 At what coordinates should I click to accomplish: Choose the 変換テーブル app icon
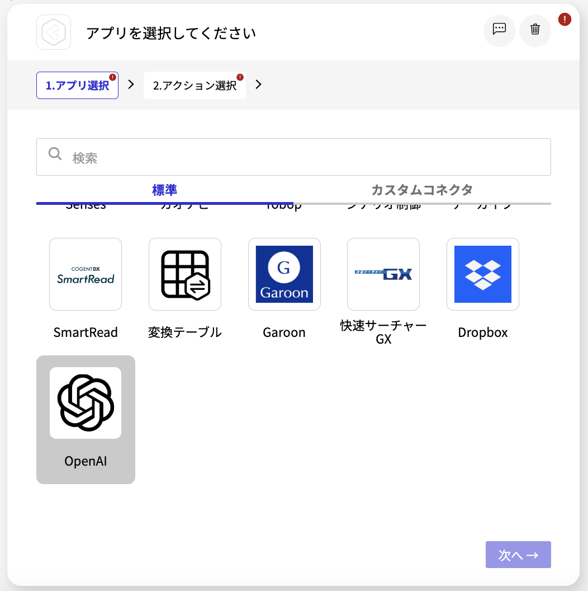tap(185, 274)
